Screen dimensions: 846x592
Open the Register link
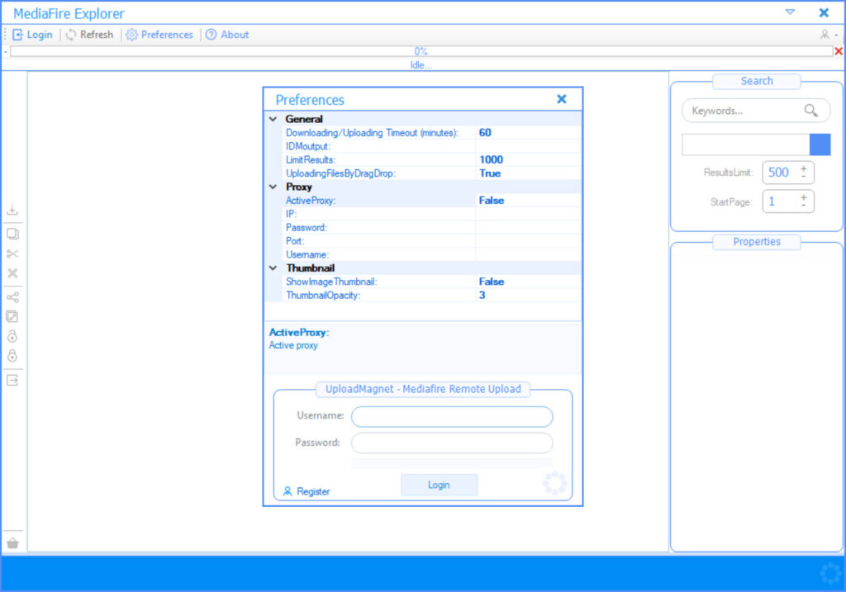pos(307,491)
